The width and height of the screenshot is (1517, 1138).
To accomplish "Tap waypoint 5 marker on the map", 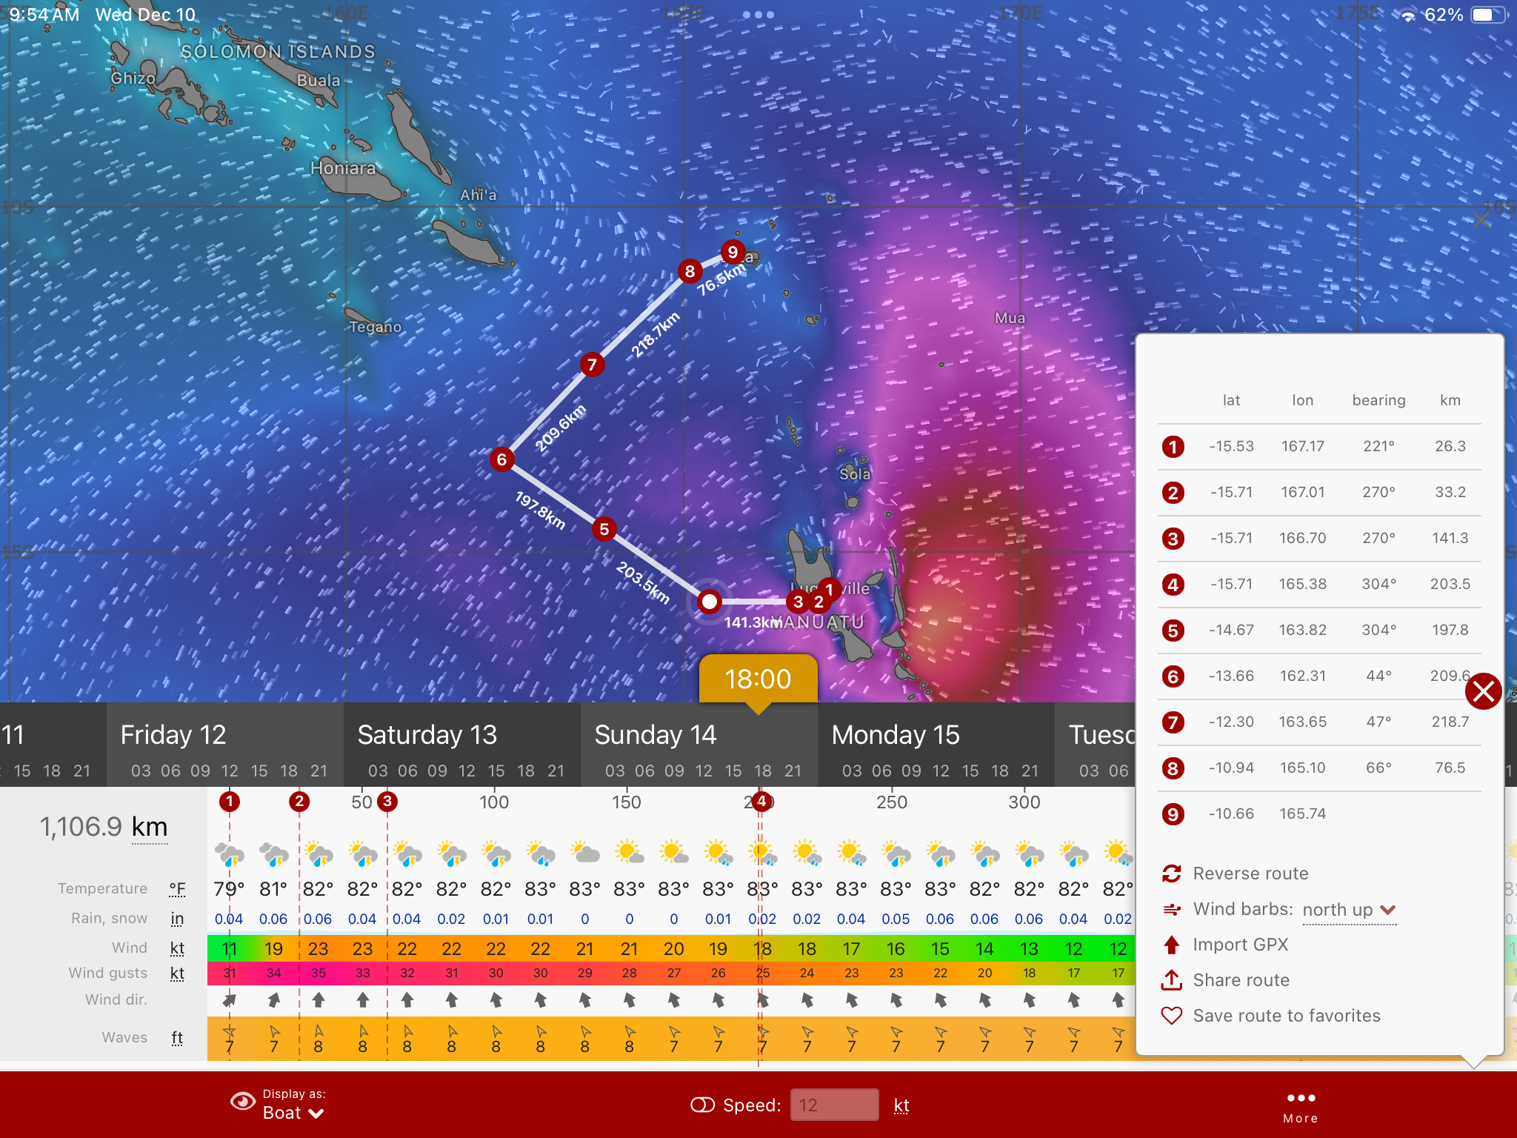I will (604, 529).
